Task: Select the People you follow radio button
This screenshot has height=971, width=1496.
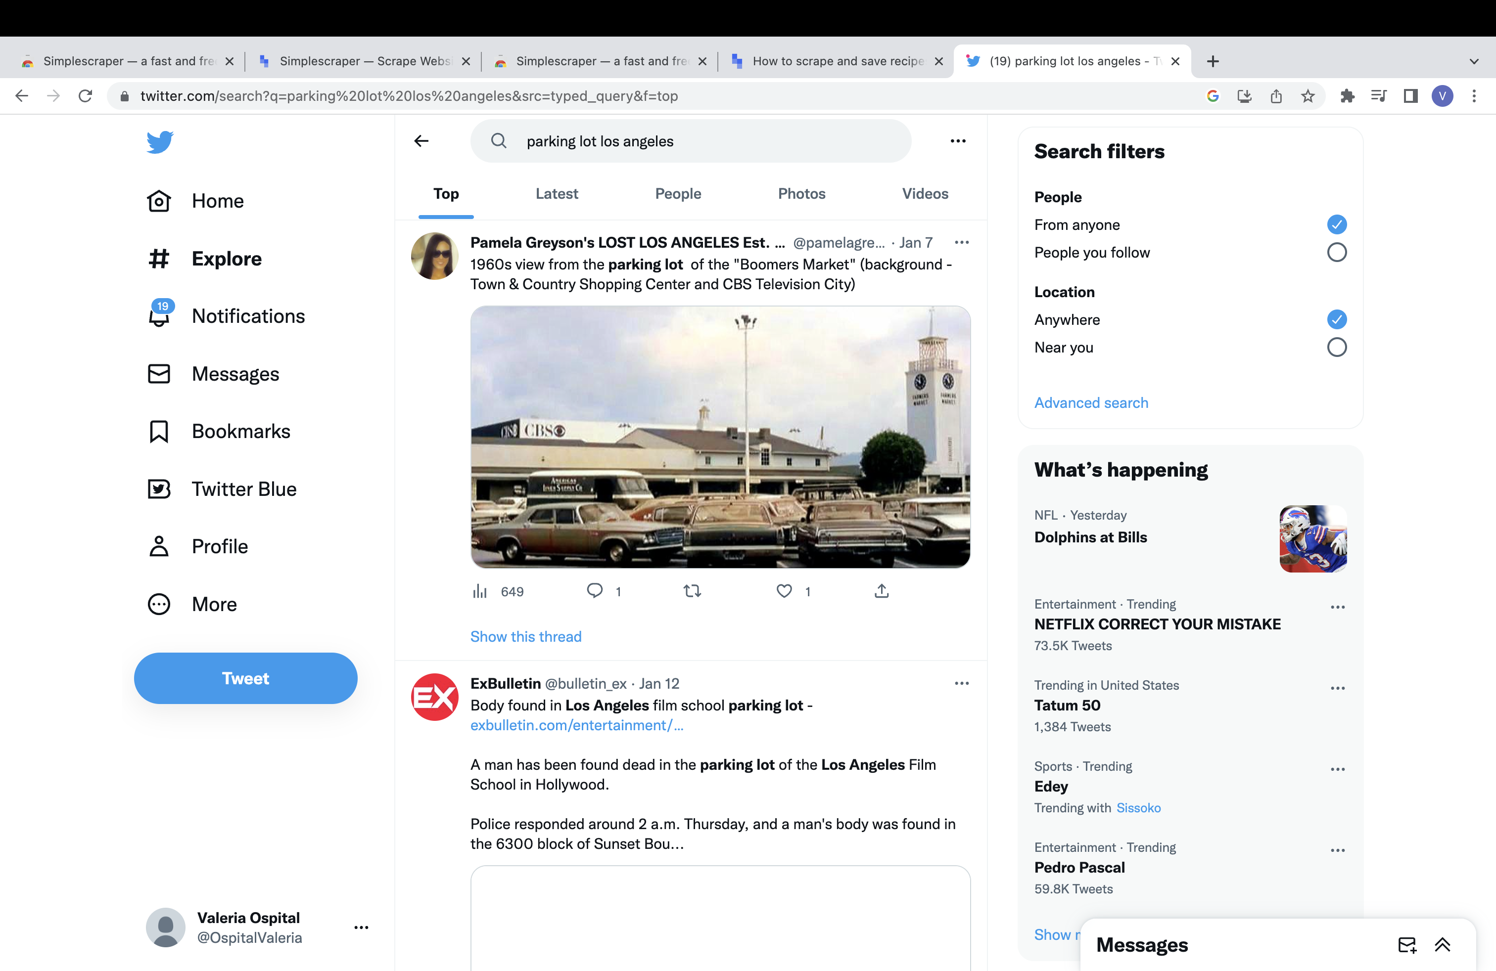Action: pyautogui.click(x=1336, y=253)
